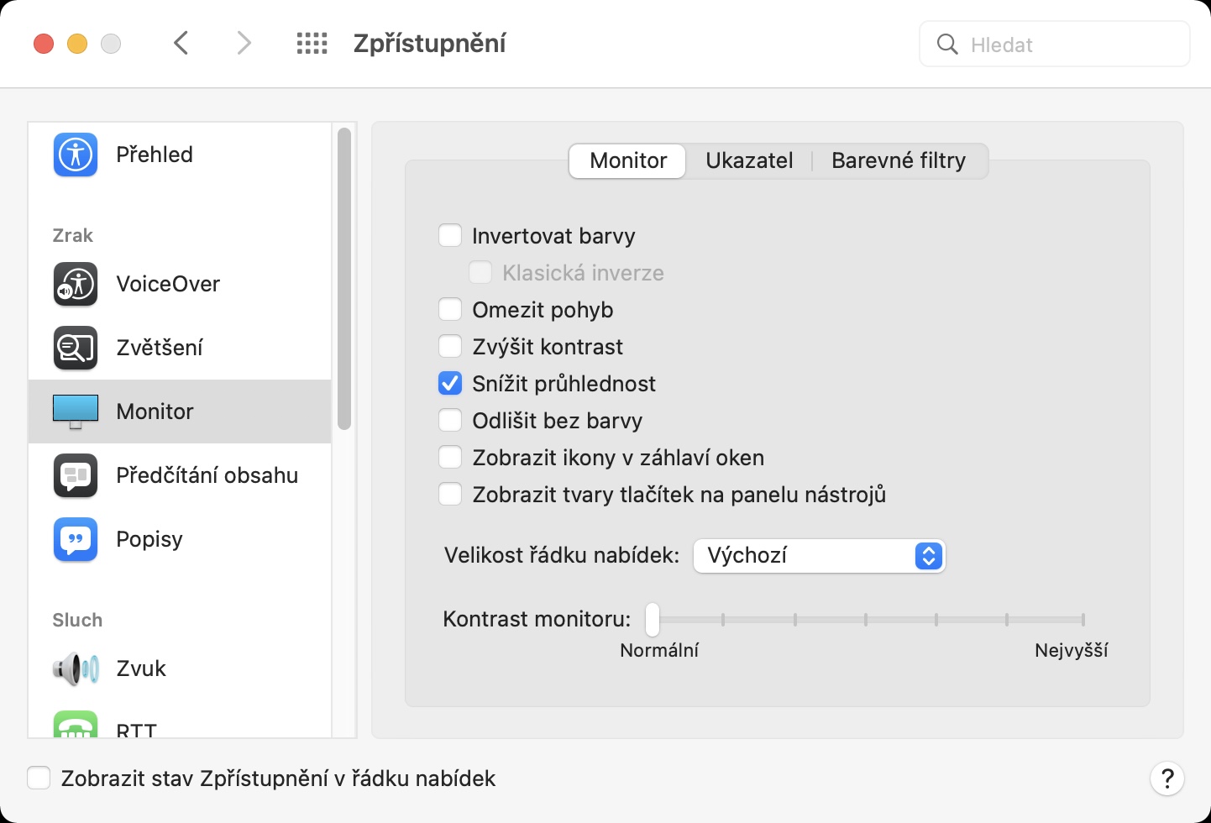The height and width of the screenshot is (823, 1211).
Task: Check the Omezit pohyb option
Action: pos(450,310)
